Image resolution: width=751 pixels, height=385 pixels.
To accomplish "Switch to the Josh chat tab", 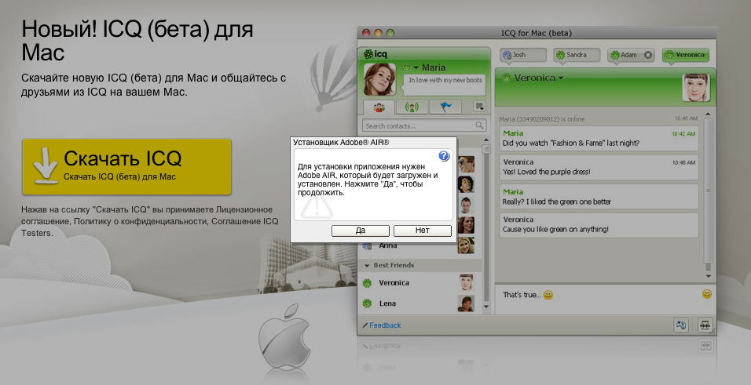I will point(523,55).
